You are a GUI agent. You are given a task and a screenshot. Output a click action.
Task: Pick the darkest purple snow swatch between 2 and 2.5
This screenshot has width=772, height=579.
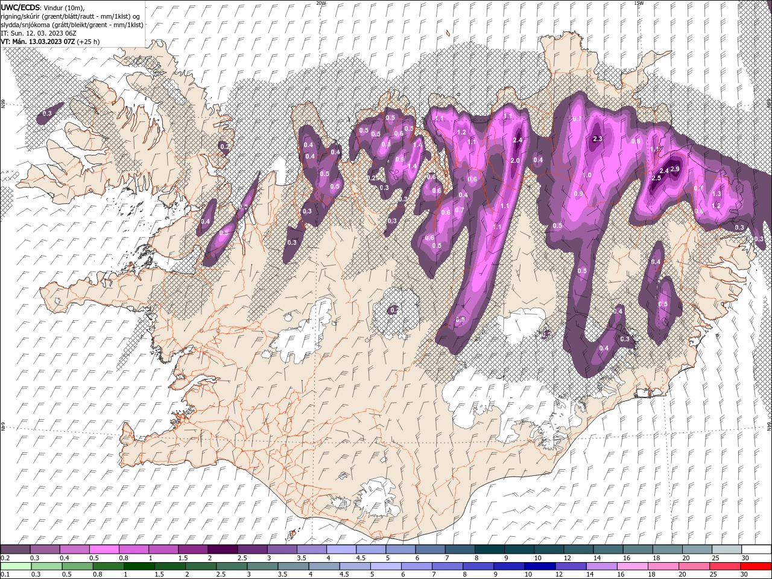coord(222,549)
